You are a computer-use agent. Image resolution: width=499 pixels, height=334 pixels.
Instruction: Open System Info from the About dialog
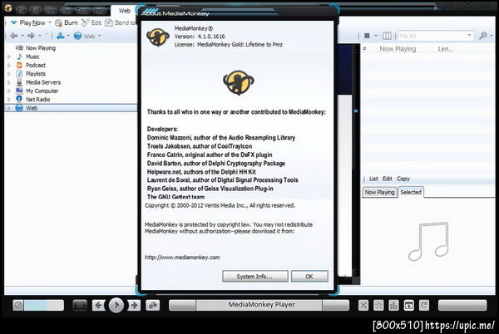[254, 277]
